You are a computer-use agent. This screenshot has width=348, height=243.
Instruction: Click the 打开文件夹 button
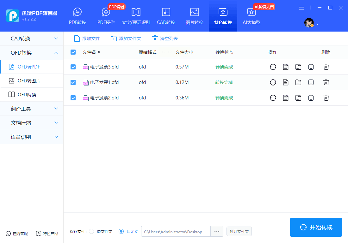pyautogui.click(x=239, y=232)
